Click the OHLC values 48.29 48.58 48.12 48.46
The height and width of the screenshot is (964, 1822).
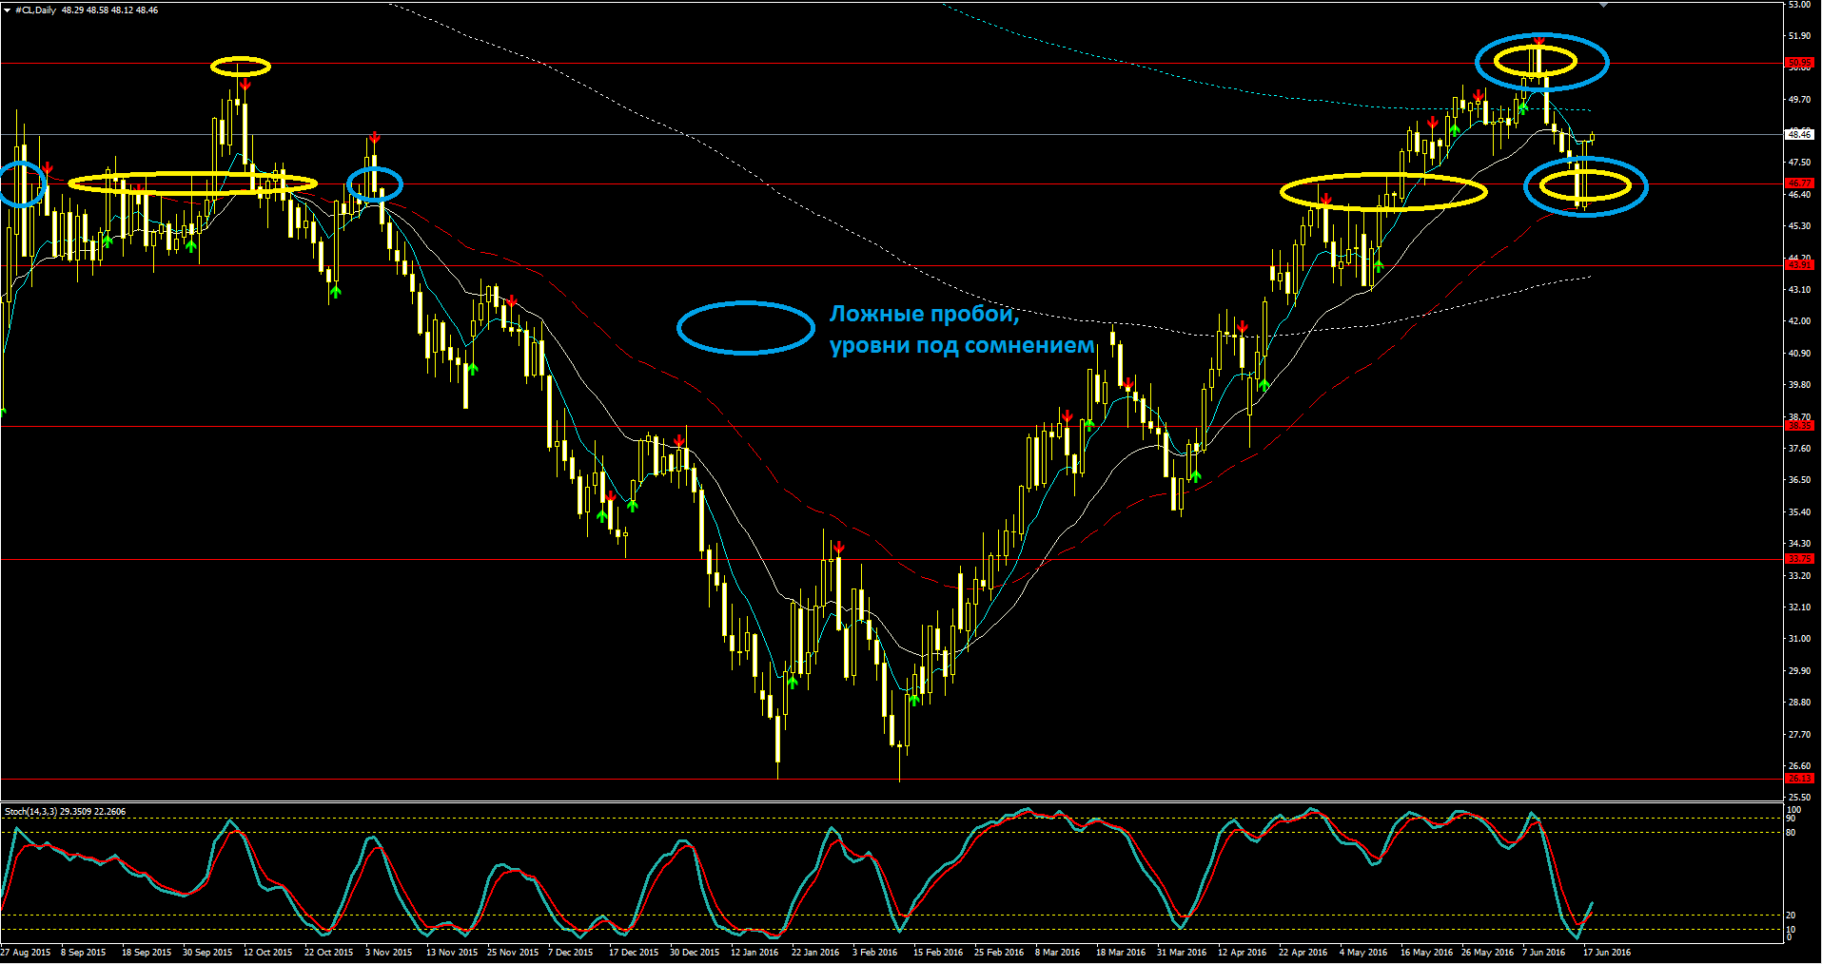(109, 10)
